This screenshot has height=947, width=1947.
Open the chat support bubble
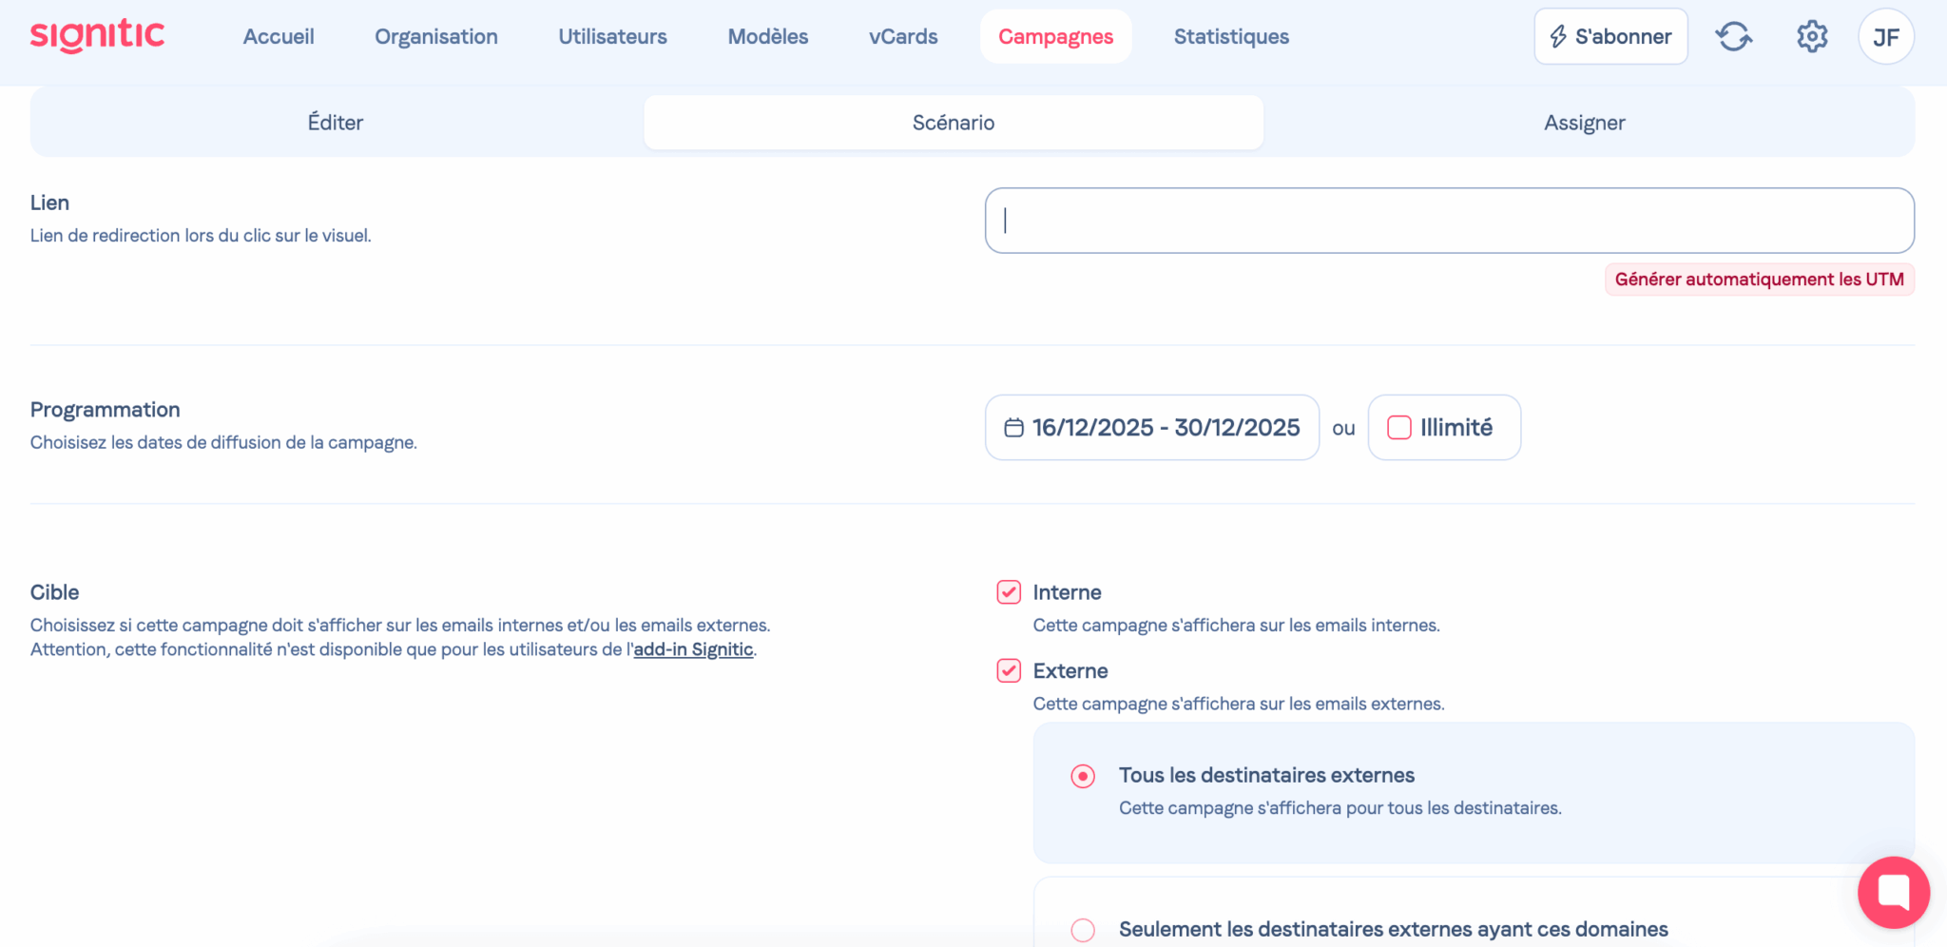pyautogui.click(x=1893, y=892)
